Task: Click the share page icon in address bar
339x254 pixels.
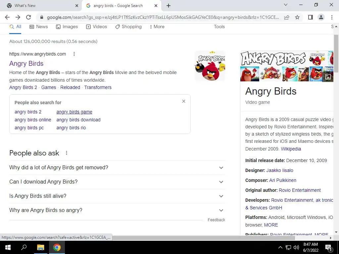Action: (287, 17)
